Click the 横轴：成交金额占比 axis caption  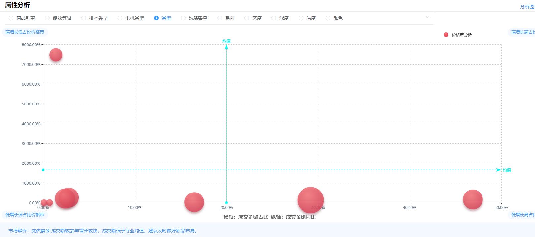click(x=246, y=217)
